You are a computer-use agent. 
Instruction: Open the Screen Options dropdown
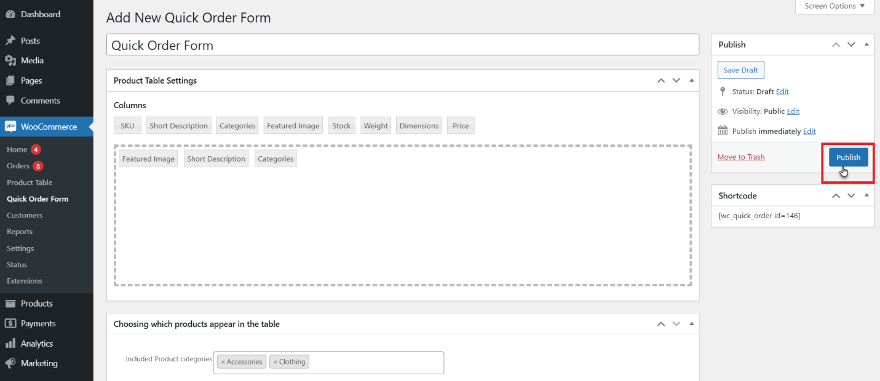pyautogui.click(x=834, y=6)
